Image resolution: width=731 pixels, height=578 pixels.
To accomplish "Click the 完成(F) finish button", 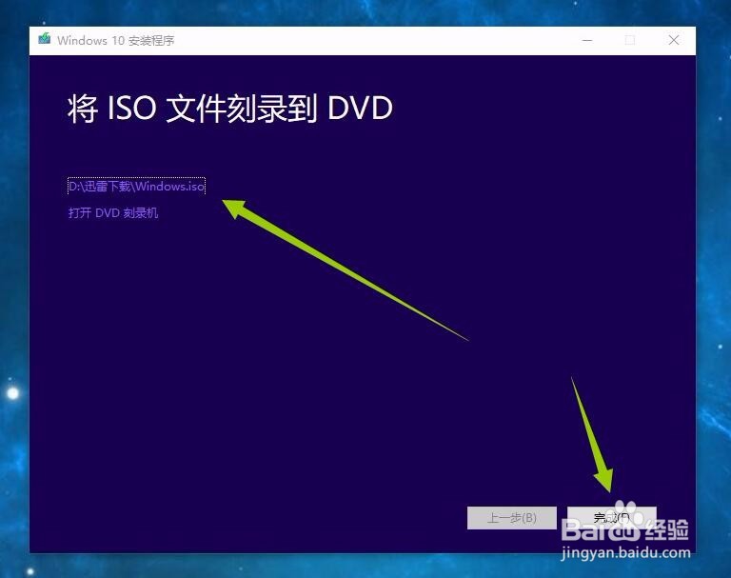I will coord(612,518).
